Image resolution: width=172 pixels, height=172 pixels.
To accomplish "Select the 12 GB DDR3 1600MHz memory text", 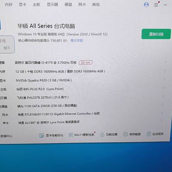I will tap(60, 71).
